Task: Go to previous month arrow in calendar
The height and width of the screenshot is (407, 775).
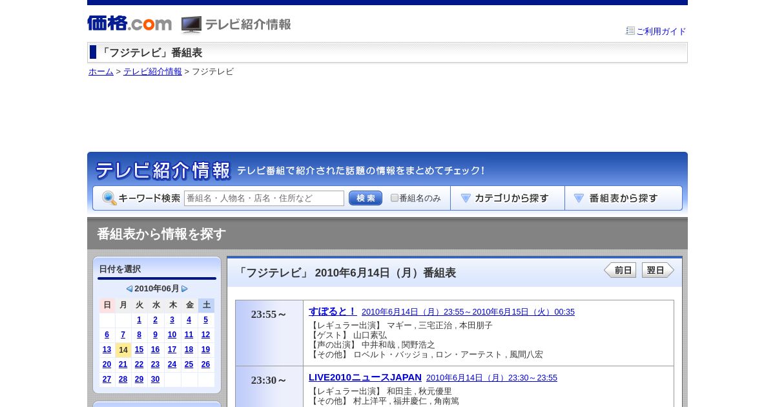Action: [129, 289]
